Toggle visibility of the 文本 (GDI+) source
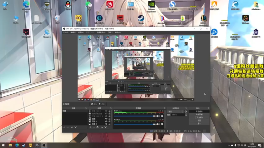 pyautogui.click(x=106, y=111)
